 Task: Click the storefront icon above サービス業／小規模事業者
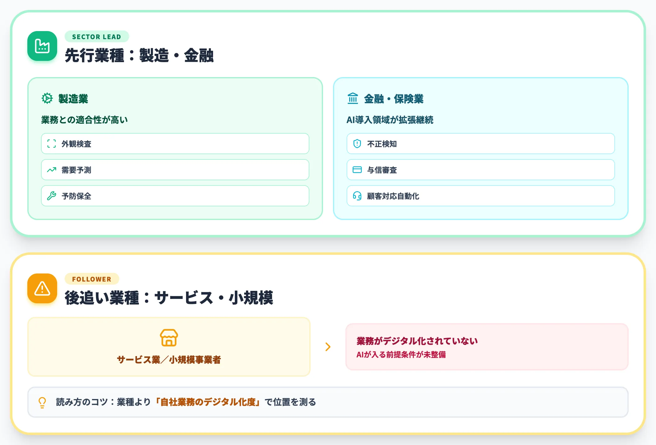pyautogui.click(x=169, y=337)
